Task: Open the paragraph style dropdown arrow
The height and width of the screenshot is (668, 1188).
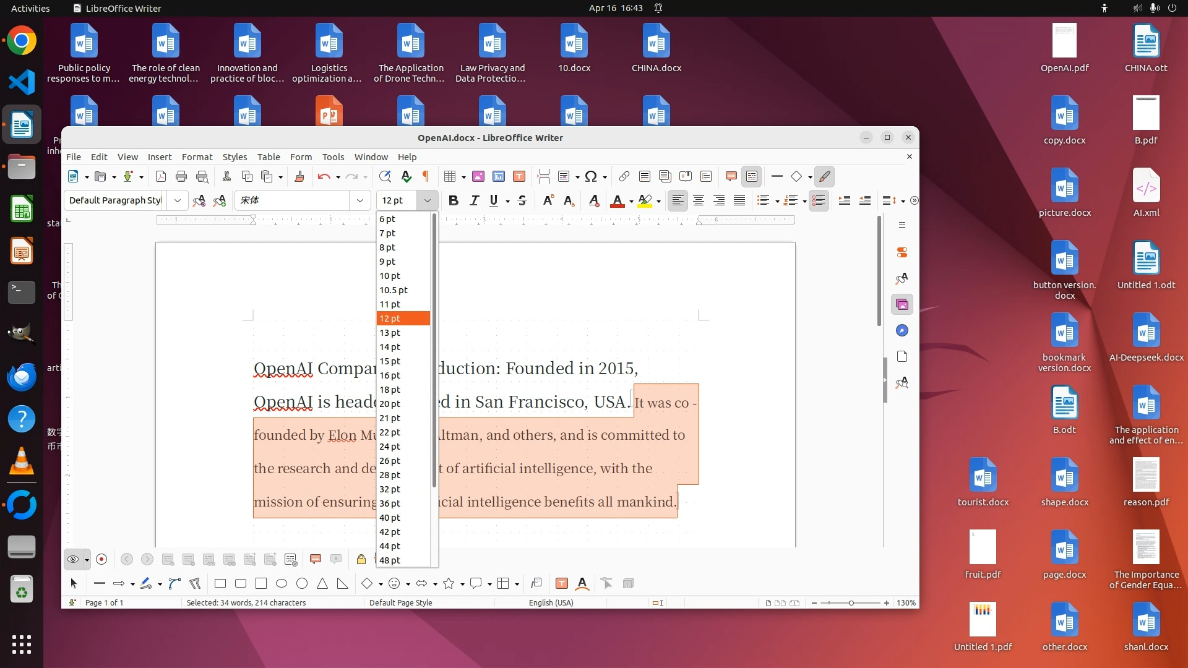Action: 178,200
